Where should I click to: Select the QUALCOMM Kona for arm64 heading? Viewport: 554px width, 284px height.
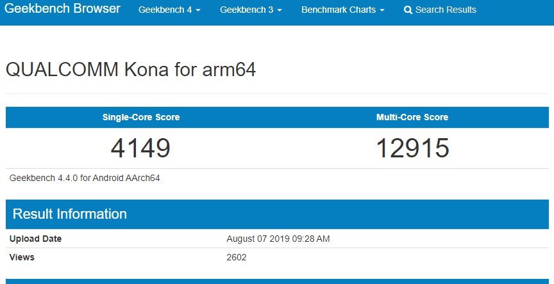click(x=131, y=69)
